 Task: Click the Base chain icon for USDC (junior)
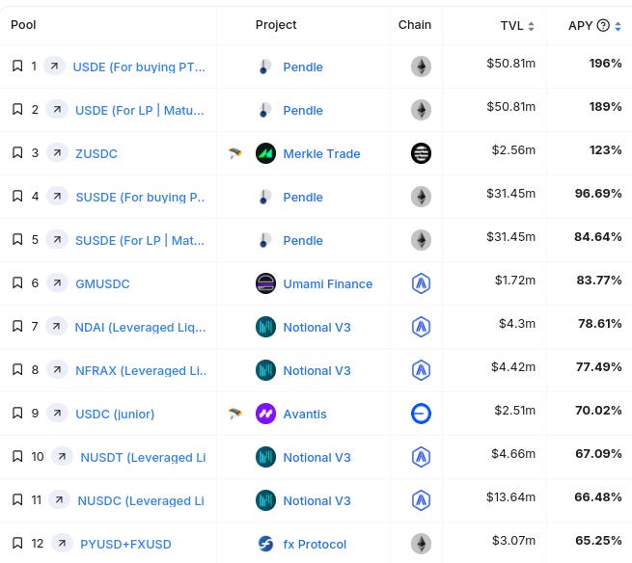421,414
